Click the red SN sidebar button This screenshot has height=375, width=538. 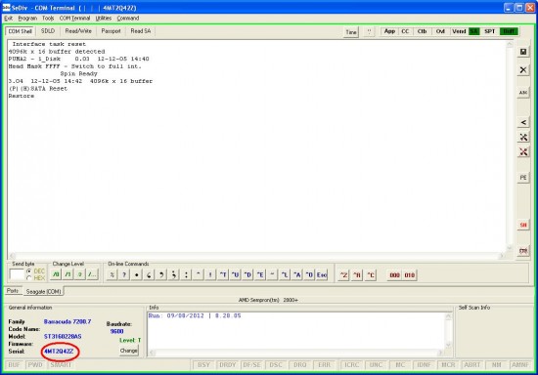click(x=523, y=225)
